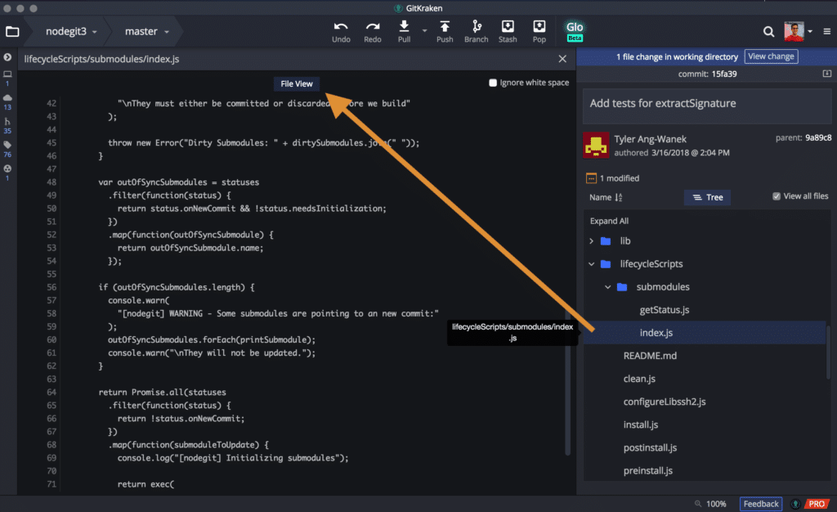
Task: Expand the lib folder chevron
Action: tap(592, 241)
